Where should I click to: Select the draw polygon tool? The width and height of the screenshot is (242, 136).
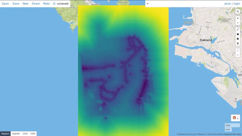(238, 34)
